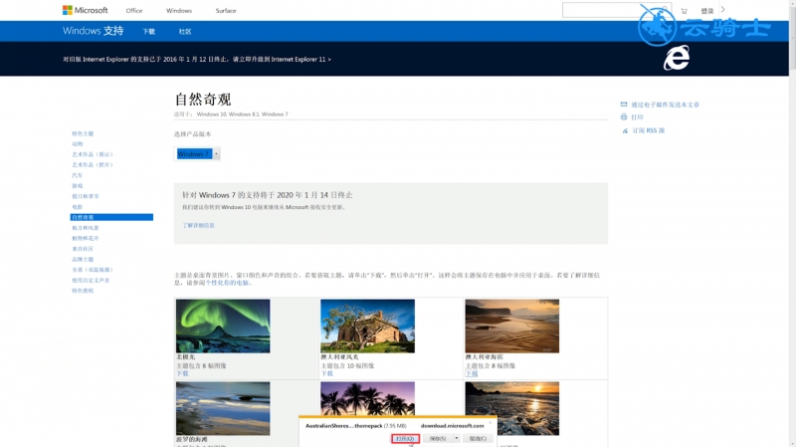
Task: Expand the 保存(S) button dropdown arrow
Action: [457, 438]
